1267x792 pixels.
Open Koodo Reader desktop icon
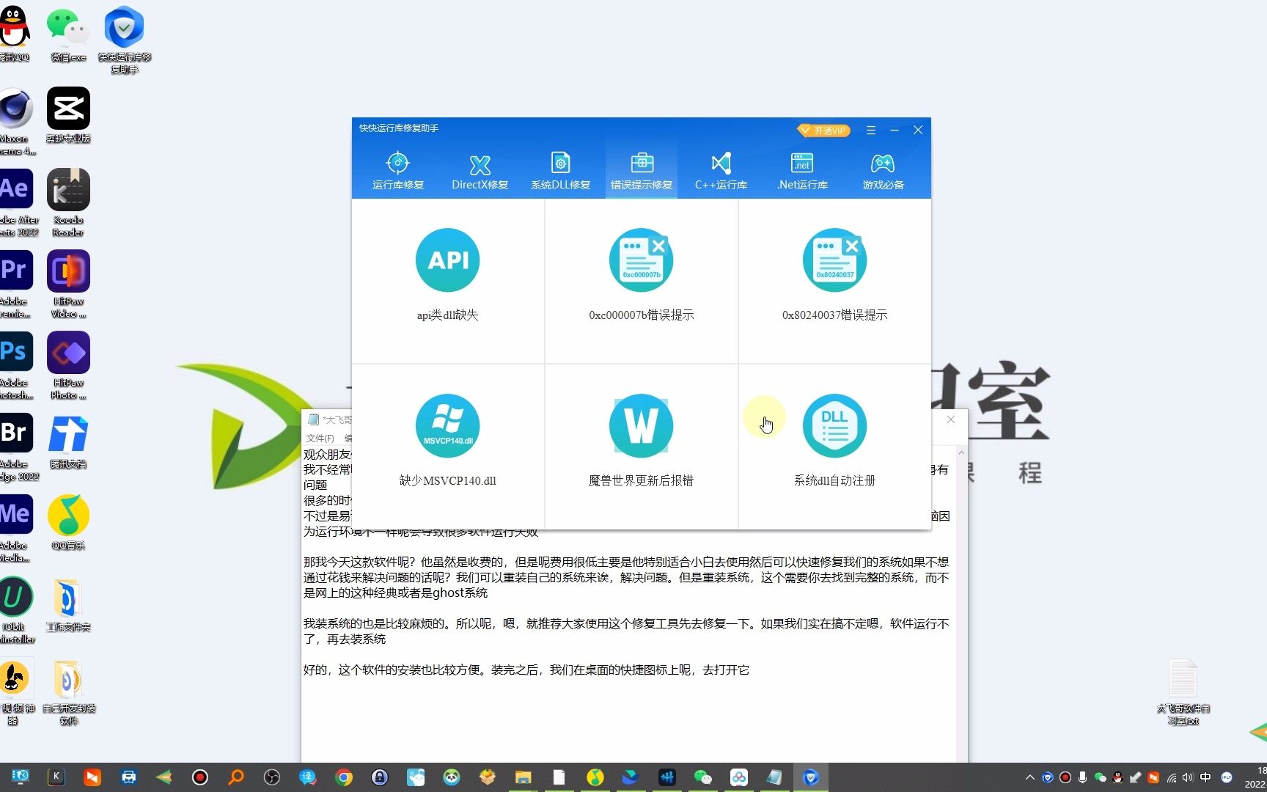point(68,203)
